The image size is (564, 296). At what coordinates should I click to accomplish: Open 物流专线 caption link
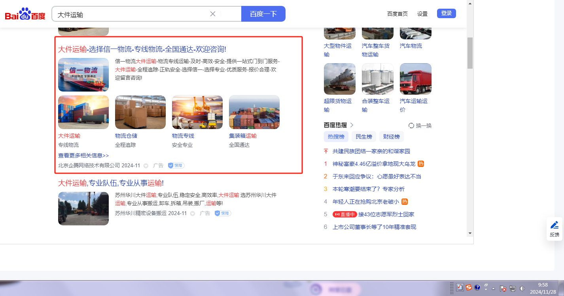coord(183,136)
